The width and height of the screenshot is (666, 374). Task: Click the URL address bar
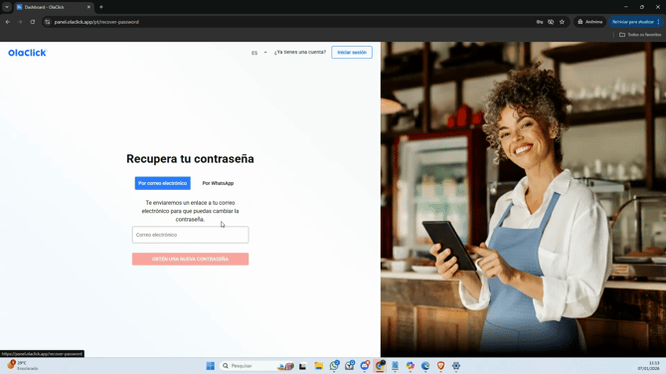289,22
